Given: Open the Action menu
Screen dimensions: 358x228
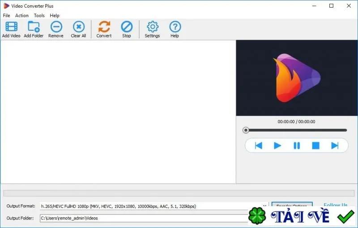Looking at the screenshot, I should click(22, 16).
